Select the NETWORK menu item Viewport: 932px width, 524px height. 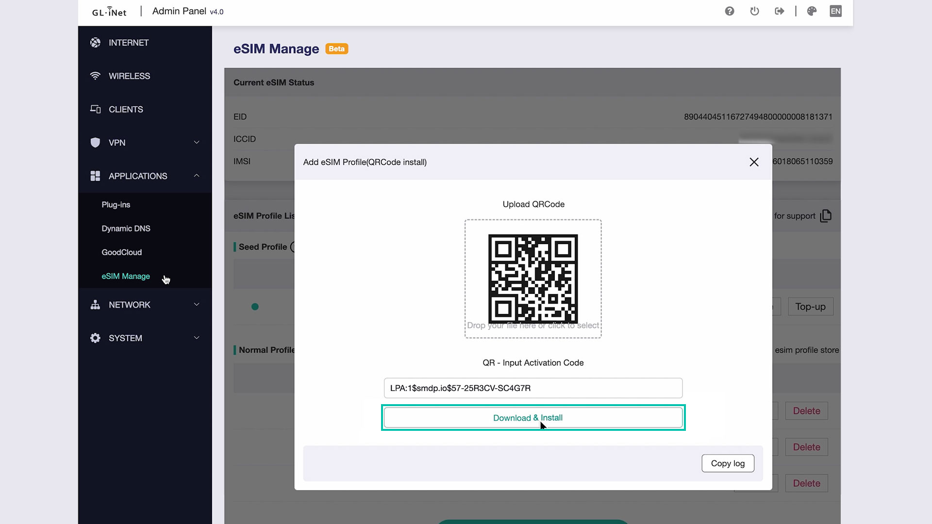point(129,305)
